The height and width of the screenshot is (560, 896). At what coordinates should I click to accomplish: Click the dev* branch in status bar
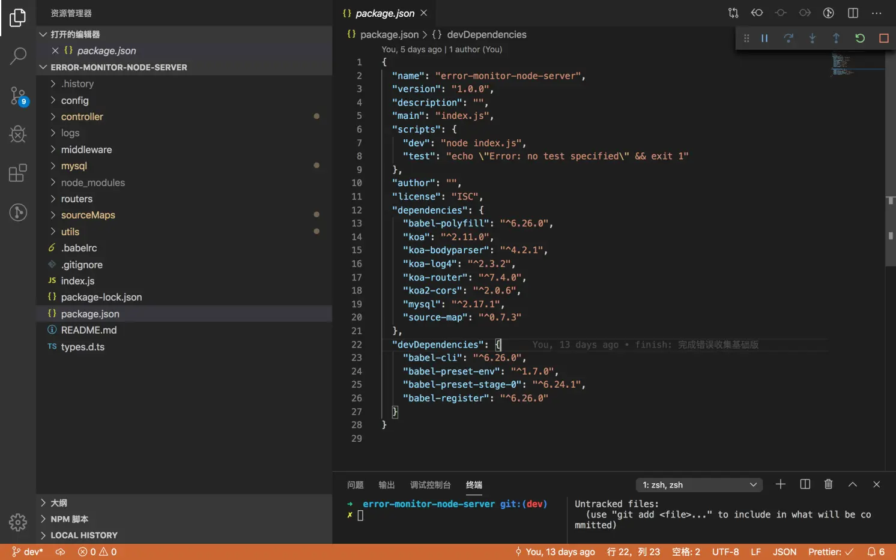click(x=28, y=552)
